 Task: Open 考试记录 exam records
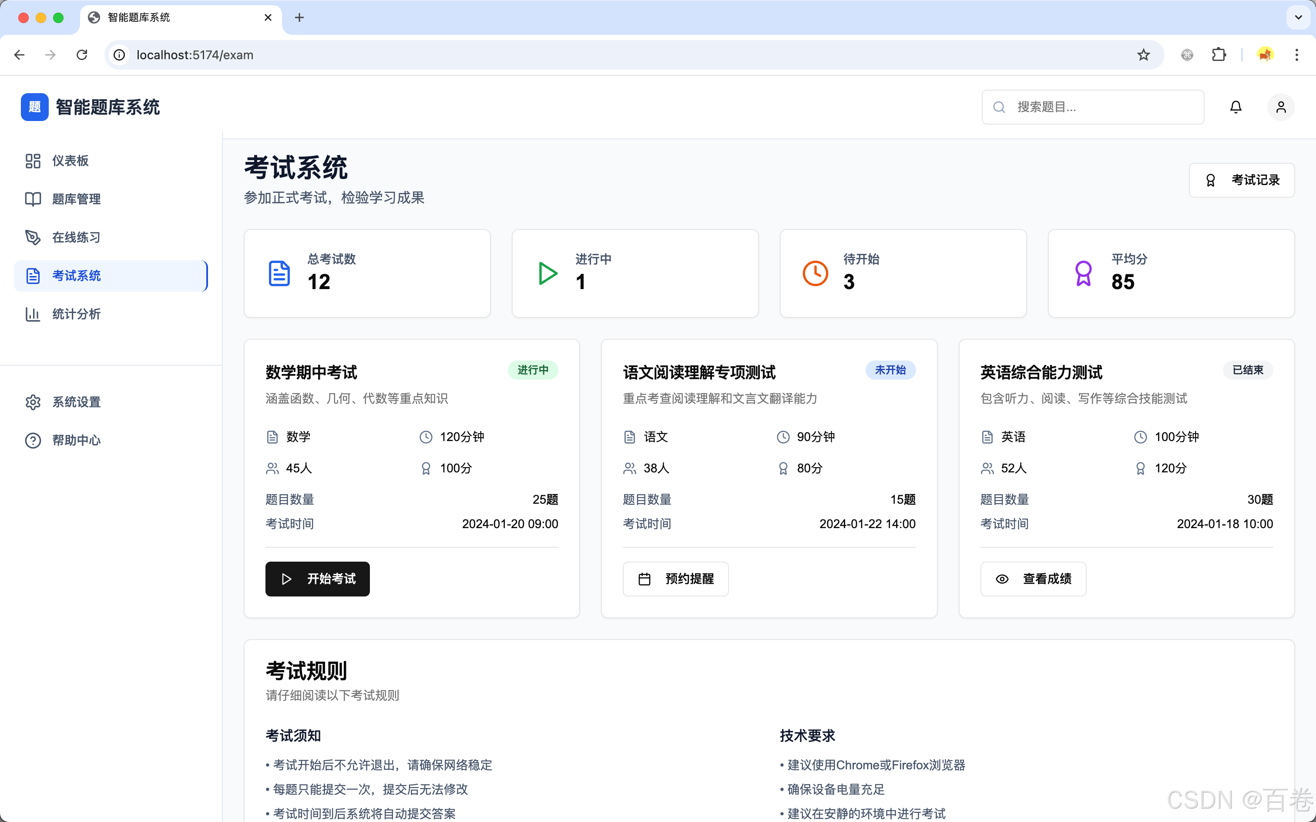(1242, 179)
